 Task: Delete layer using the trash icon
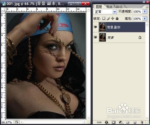(x=142, y=122)
